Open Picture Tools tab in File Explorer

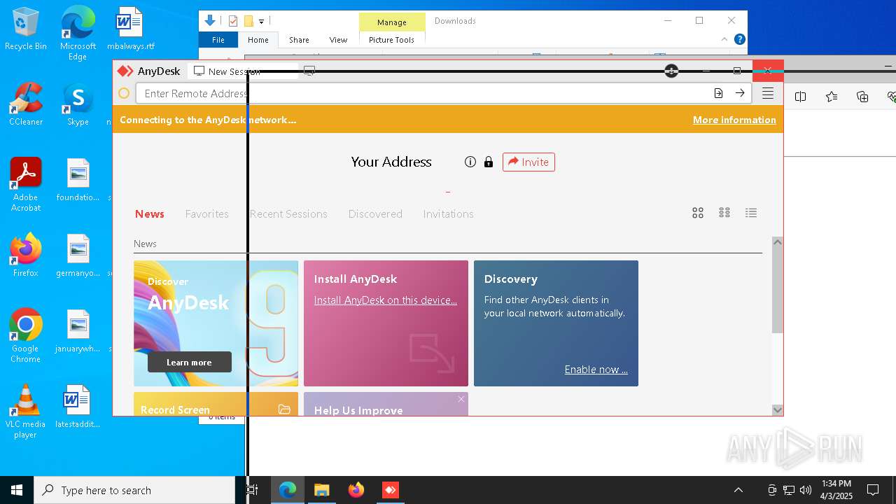coord(391,40)
